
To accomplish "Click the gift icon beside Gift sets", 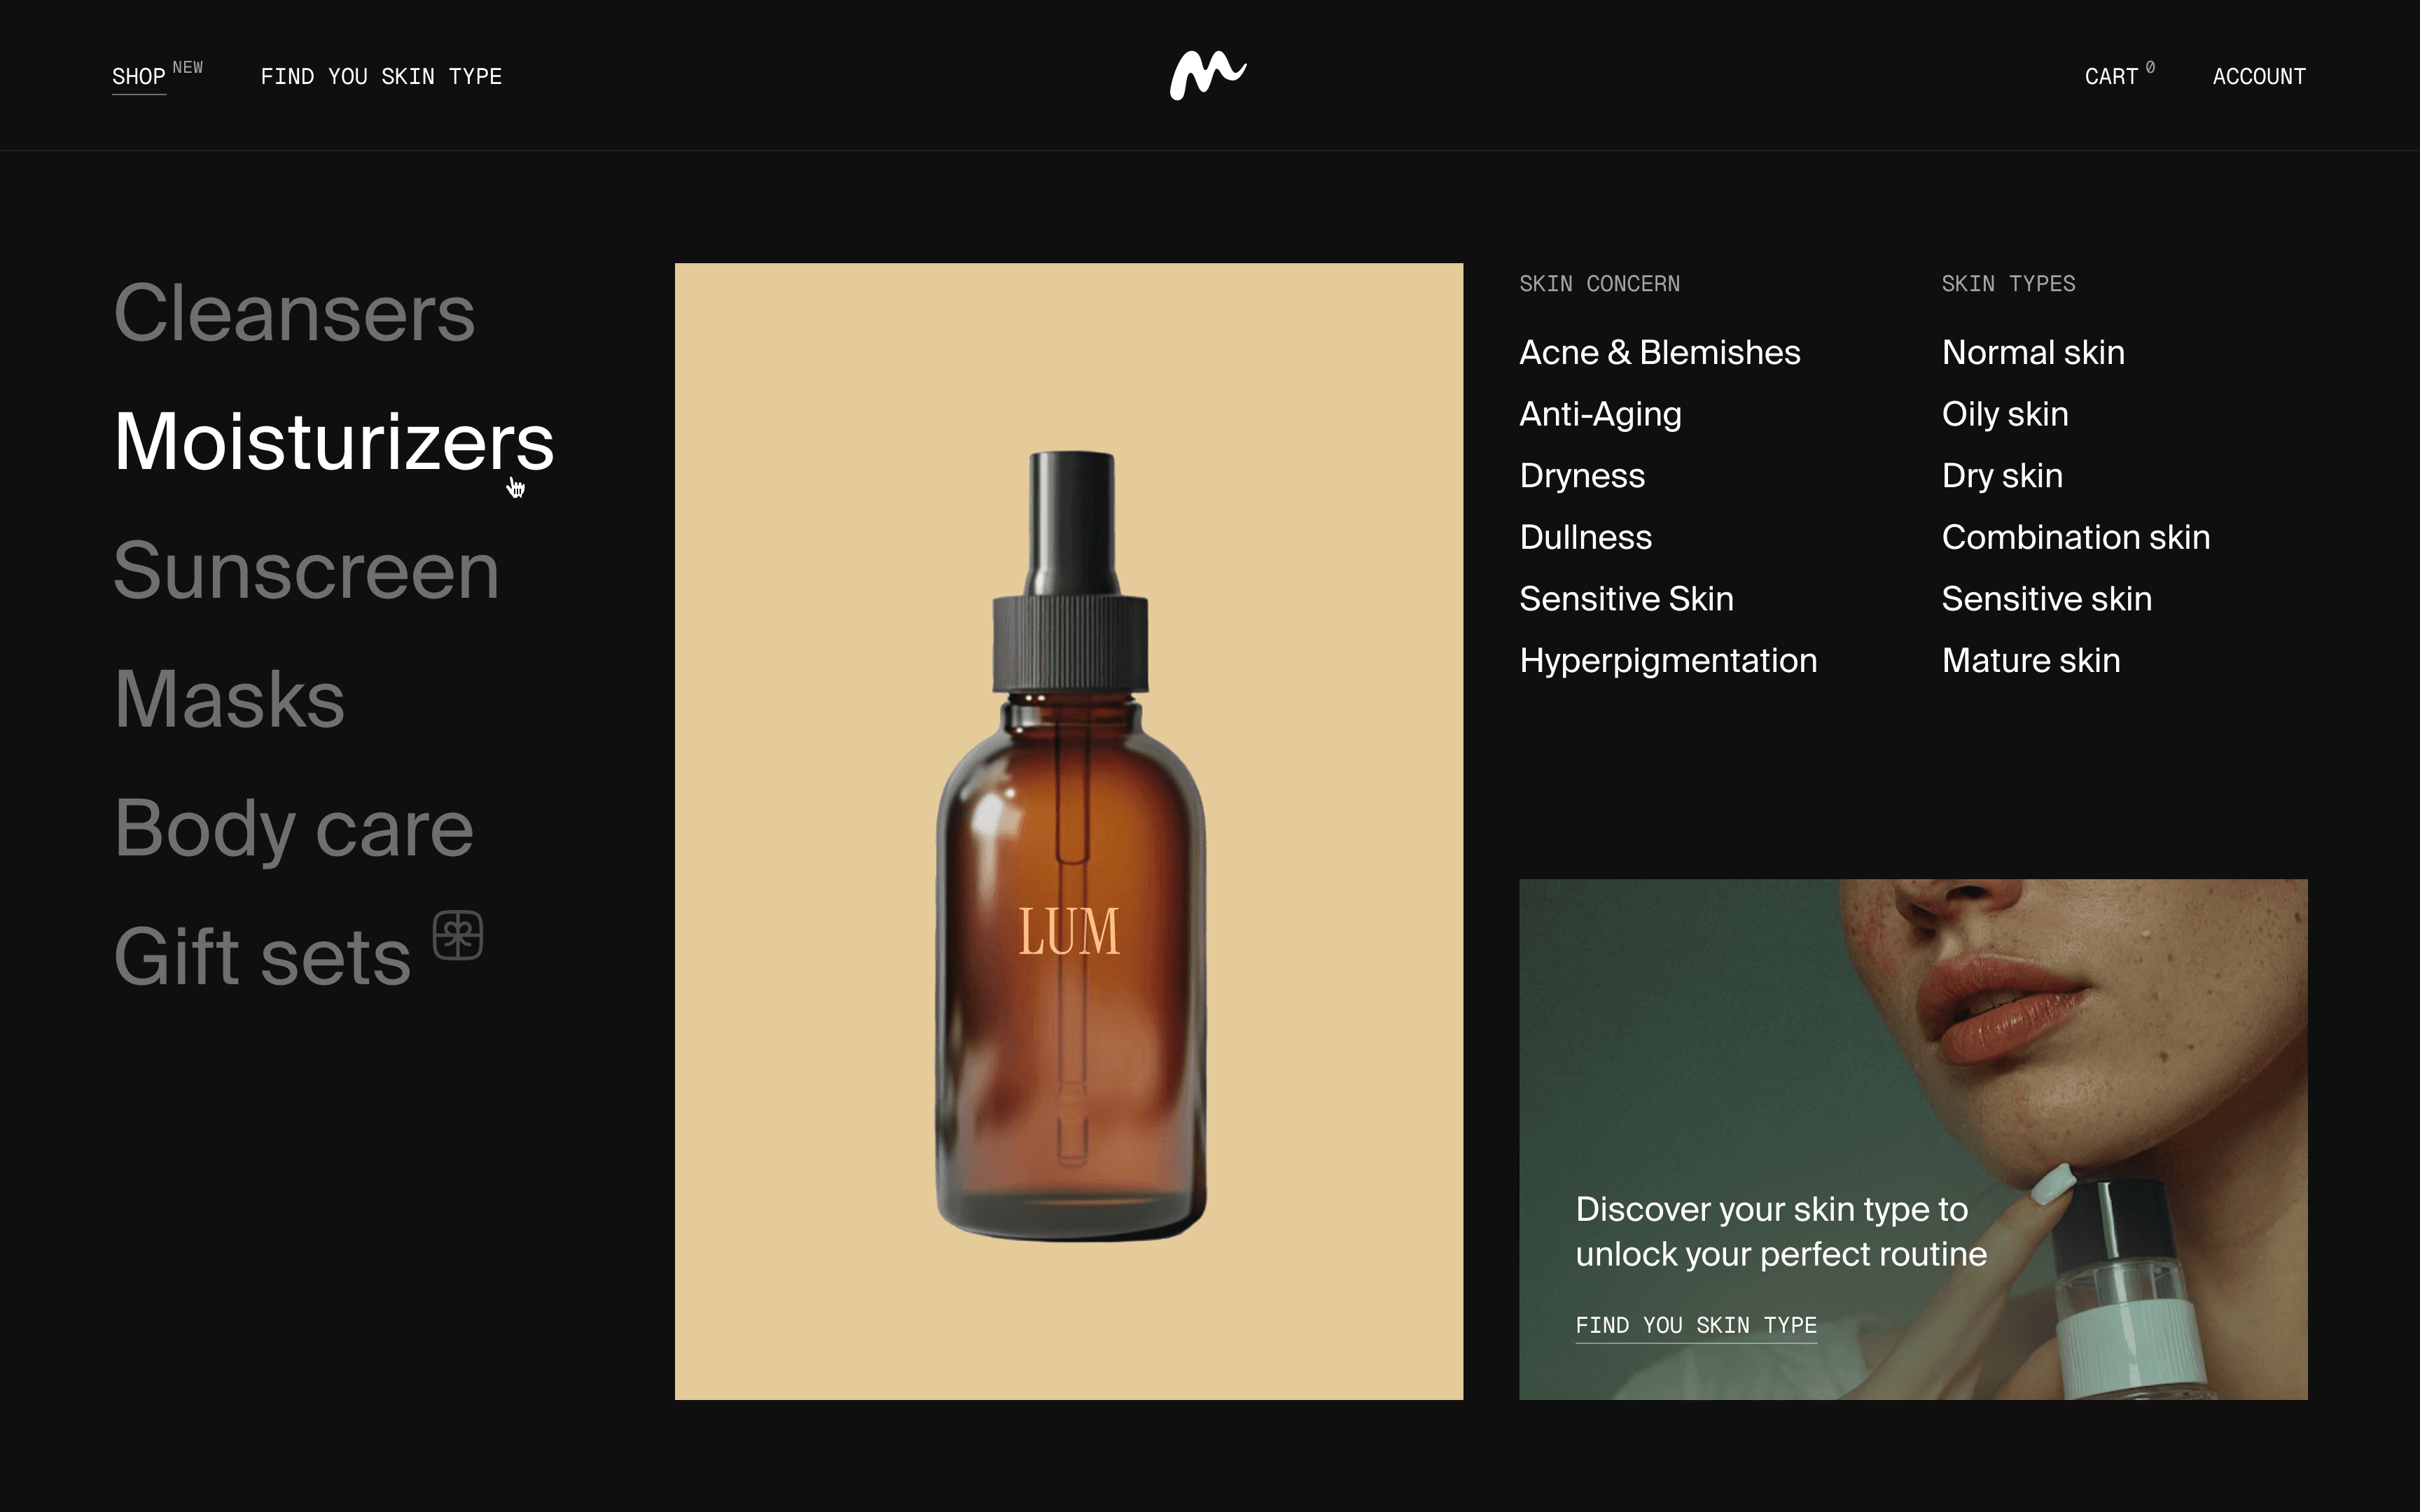I will [458, 935].
